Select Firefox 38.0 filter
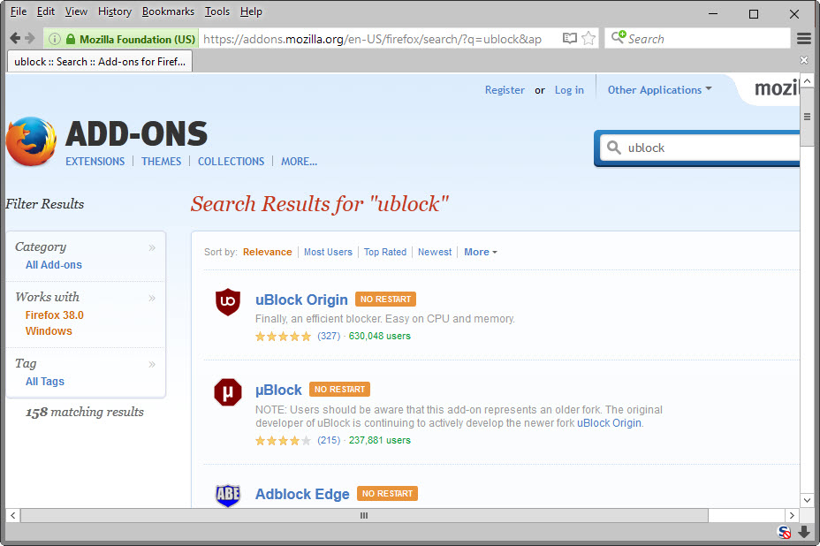The width and height of the screenshot is (820, 546). point(55,315)
